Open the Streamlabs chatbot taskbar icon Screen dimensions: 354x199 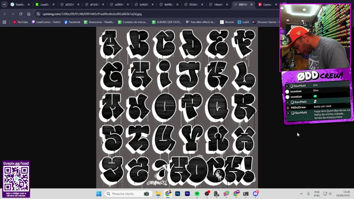217,194
